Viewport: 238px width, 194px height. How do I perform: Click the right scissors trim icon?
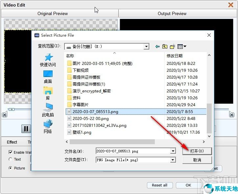(x=232, y=114)
